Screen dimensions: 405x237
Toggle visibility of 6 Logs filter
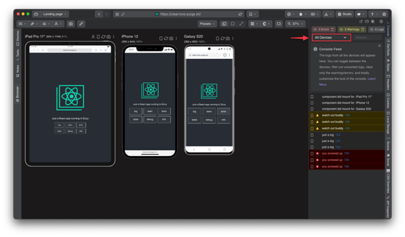(x=371, y=30)
